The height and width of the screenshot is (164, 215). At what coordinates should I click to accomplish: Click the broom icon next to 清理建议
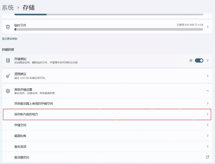(x=8, y=76)
